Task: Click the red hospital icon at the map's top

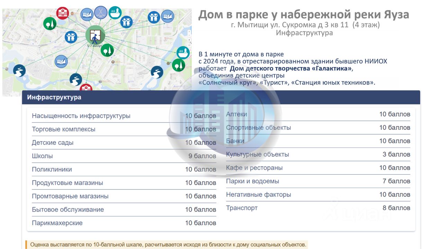Action: pos(63,13)
